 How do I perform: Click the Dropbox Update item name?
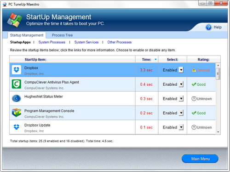pyautogui.click(x=37, y=125)
